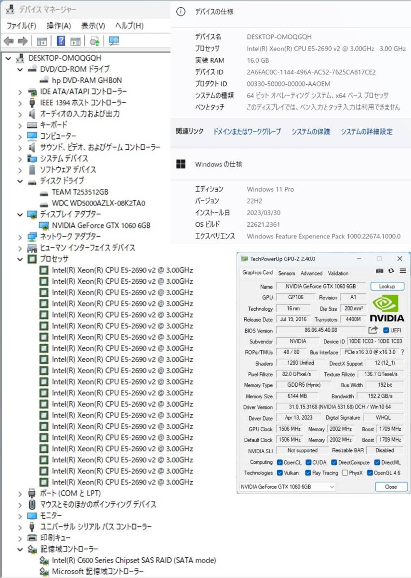Toggle the OpenGL 4.6 checkbox
This screenshot has height=578, width=411.
(370, 473)
